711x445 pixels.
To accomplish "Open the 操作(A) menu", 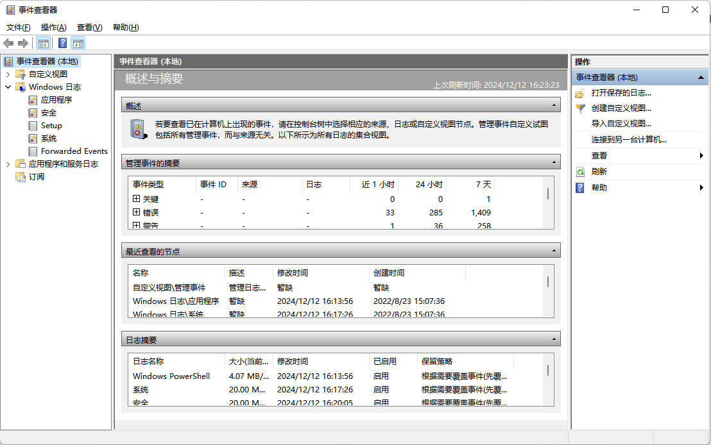I will click(x=53, y=28).
